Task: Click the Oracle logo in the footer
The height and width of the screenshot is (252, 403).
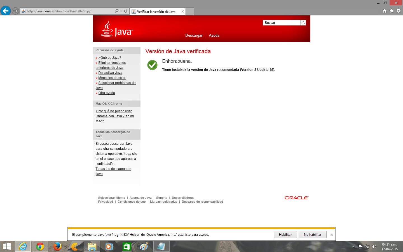Action: [x=296, y=198]
